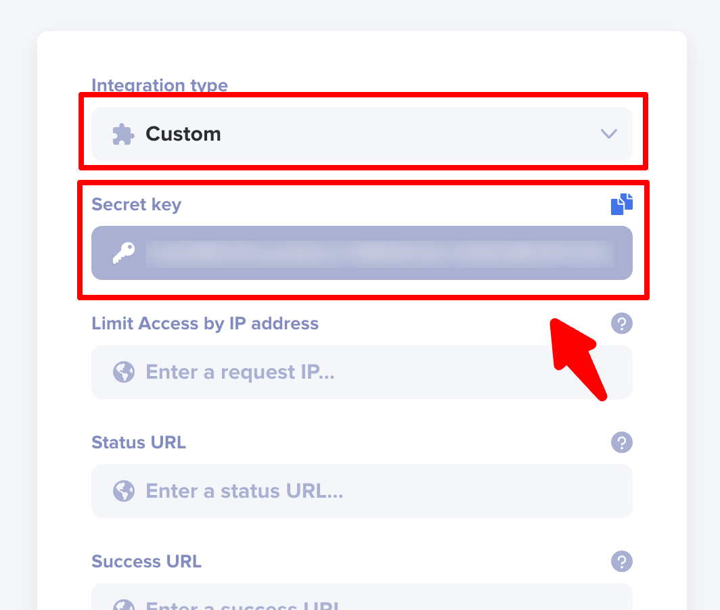Click the globe icon in success URL field
Screen dimensions: 720x610
pyautogui.click(x=123, y=604)
